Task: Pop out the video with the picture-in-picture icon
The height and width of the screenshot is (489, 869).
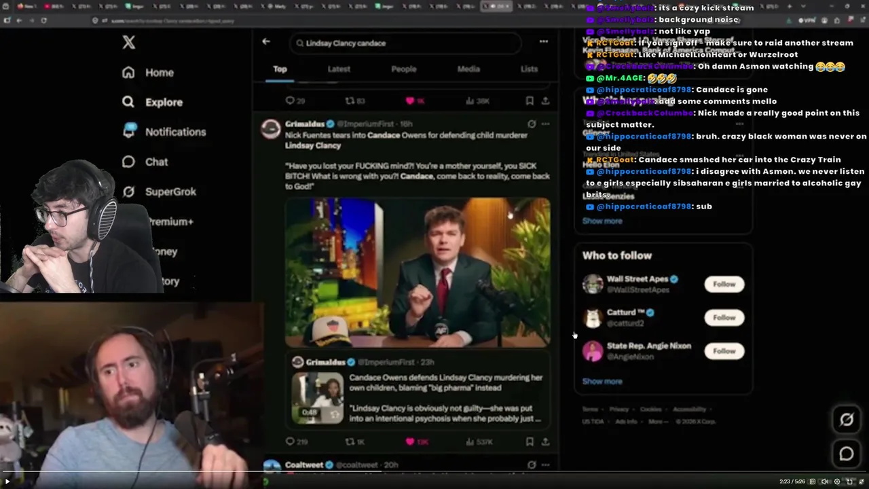Action: click(x=849, y=482)
